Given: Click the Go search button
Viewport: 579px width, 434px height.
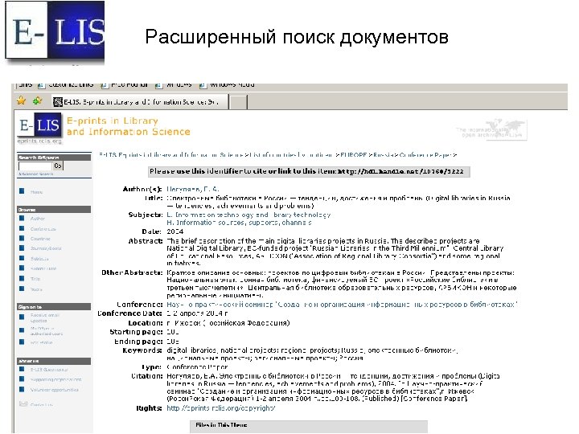Looking at the screenshot, I should (x=58, y=166).
